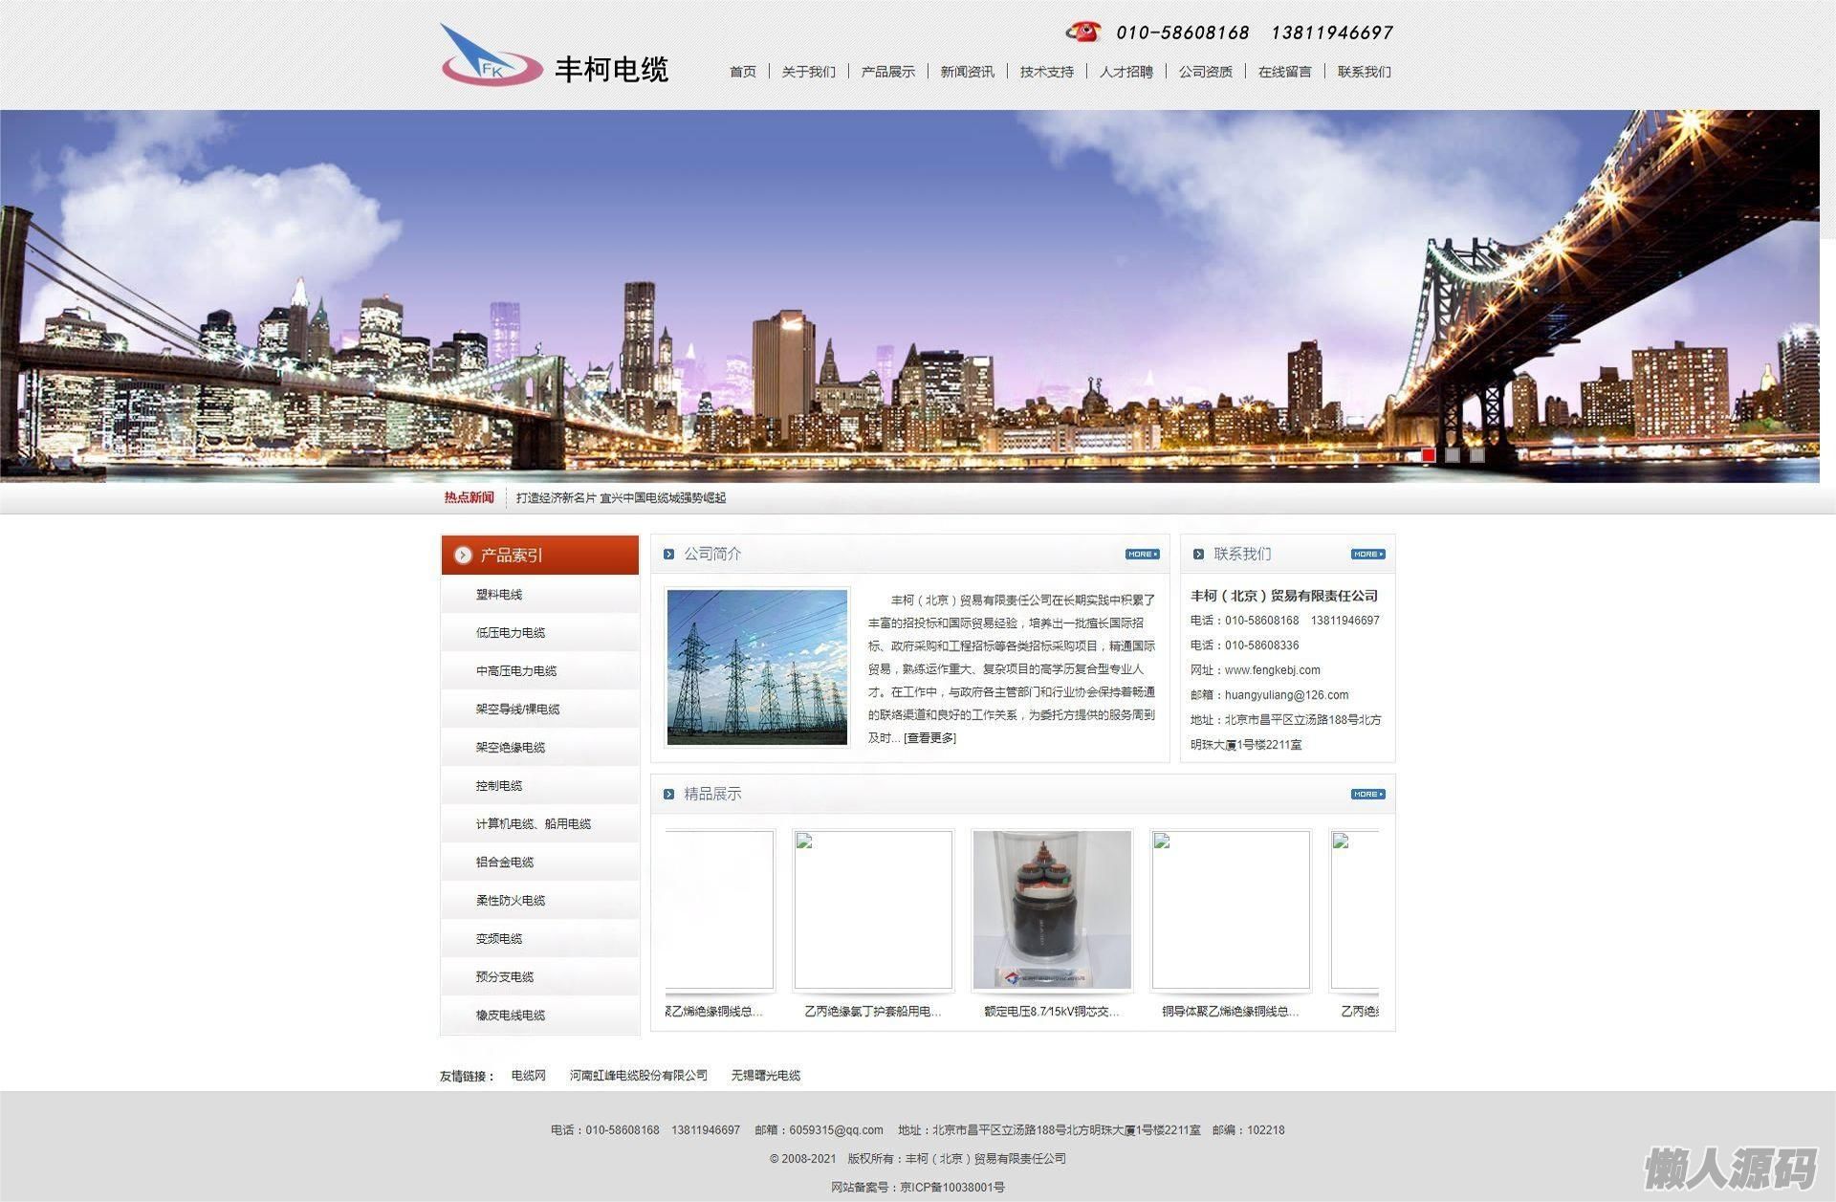This screenshot has width=1836, height=1202.
Task: Go to 联系我们 in top navigation
Action: (1364, 72)
